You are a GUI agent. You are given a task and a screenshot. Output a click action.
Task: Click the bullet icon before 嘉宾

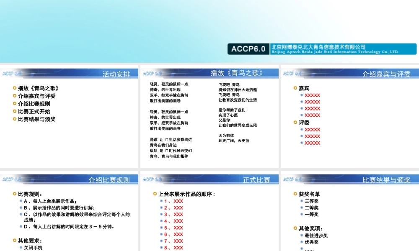pos(296,88)
